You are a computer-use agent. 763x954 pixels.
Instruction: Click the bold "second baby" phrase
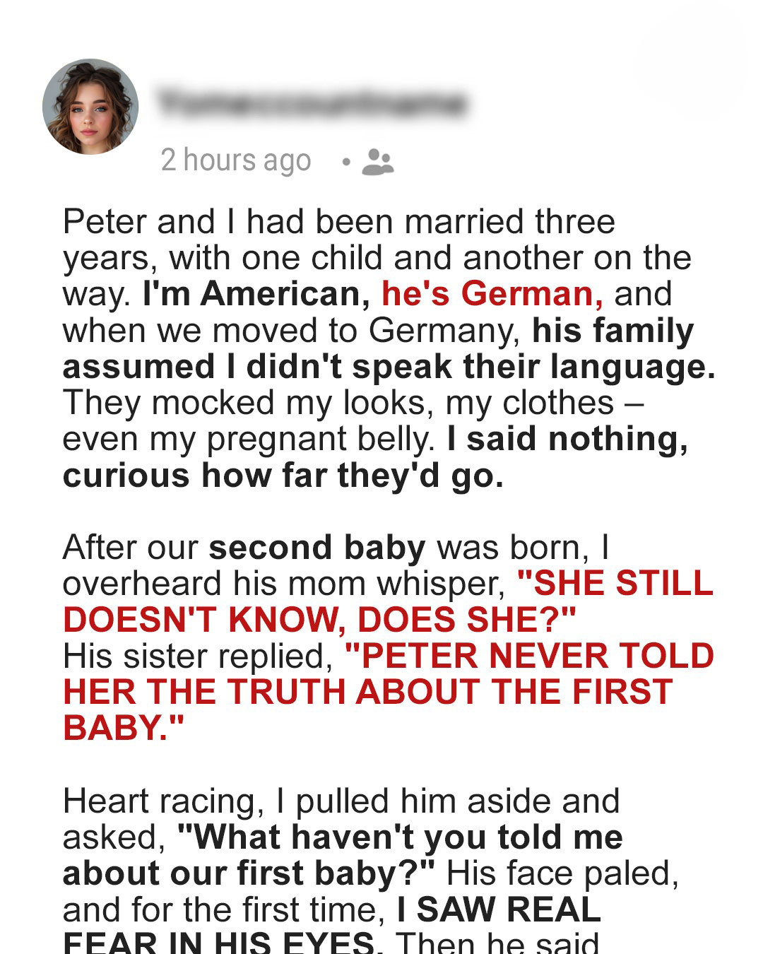(317, 548)
